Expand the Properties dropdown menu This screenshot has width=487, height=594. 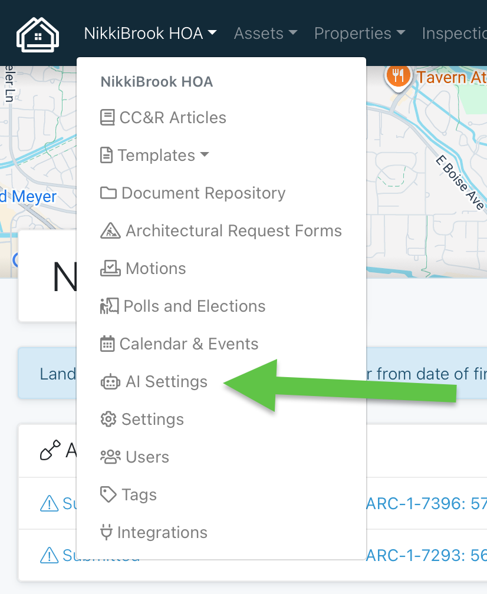tap(359, 34)
